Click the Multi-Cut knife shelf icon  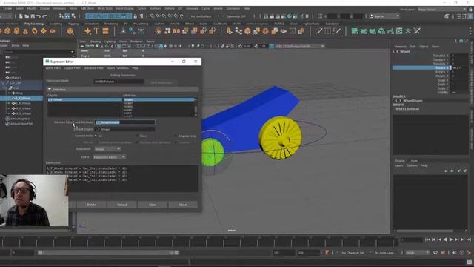click(x=319, y=31)
